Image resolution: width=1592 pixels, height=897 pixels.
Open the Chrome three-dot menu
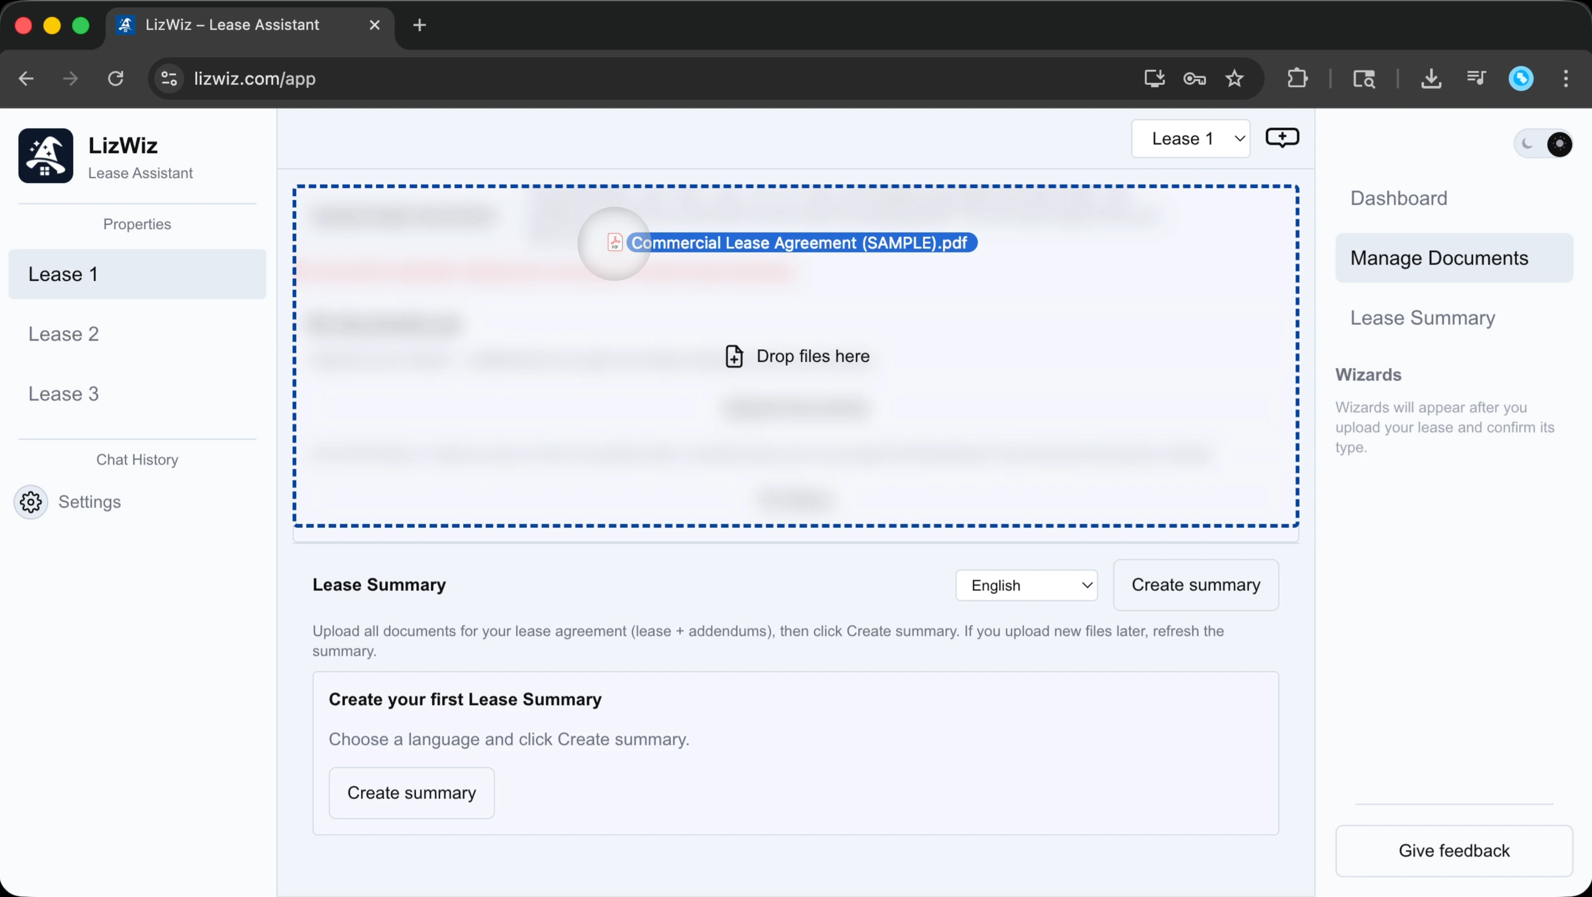point(1565,78)
